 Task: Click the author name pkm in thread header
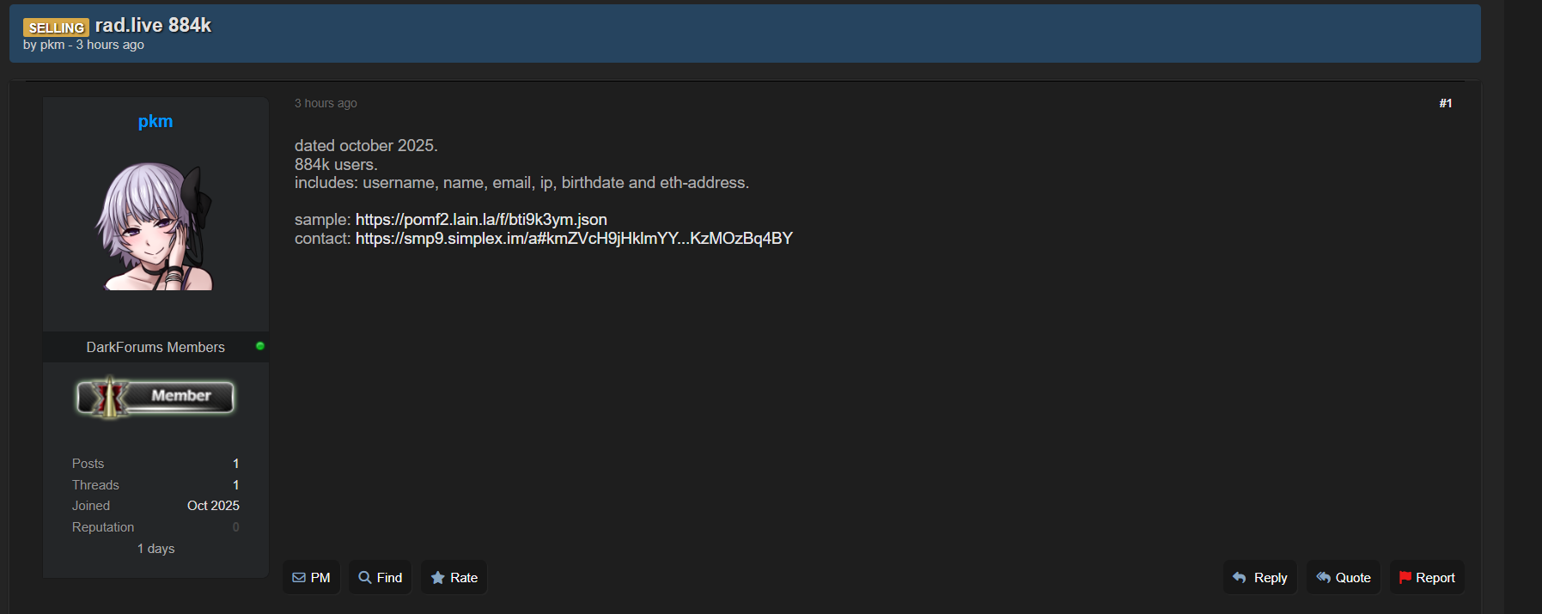[52, 45]
